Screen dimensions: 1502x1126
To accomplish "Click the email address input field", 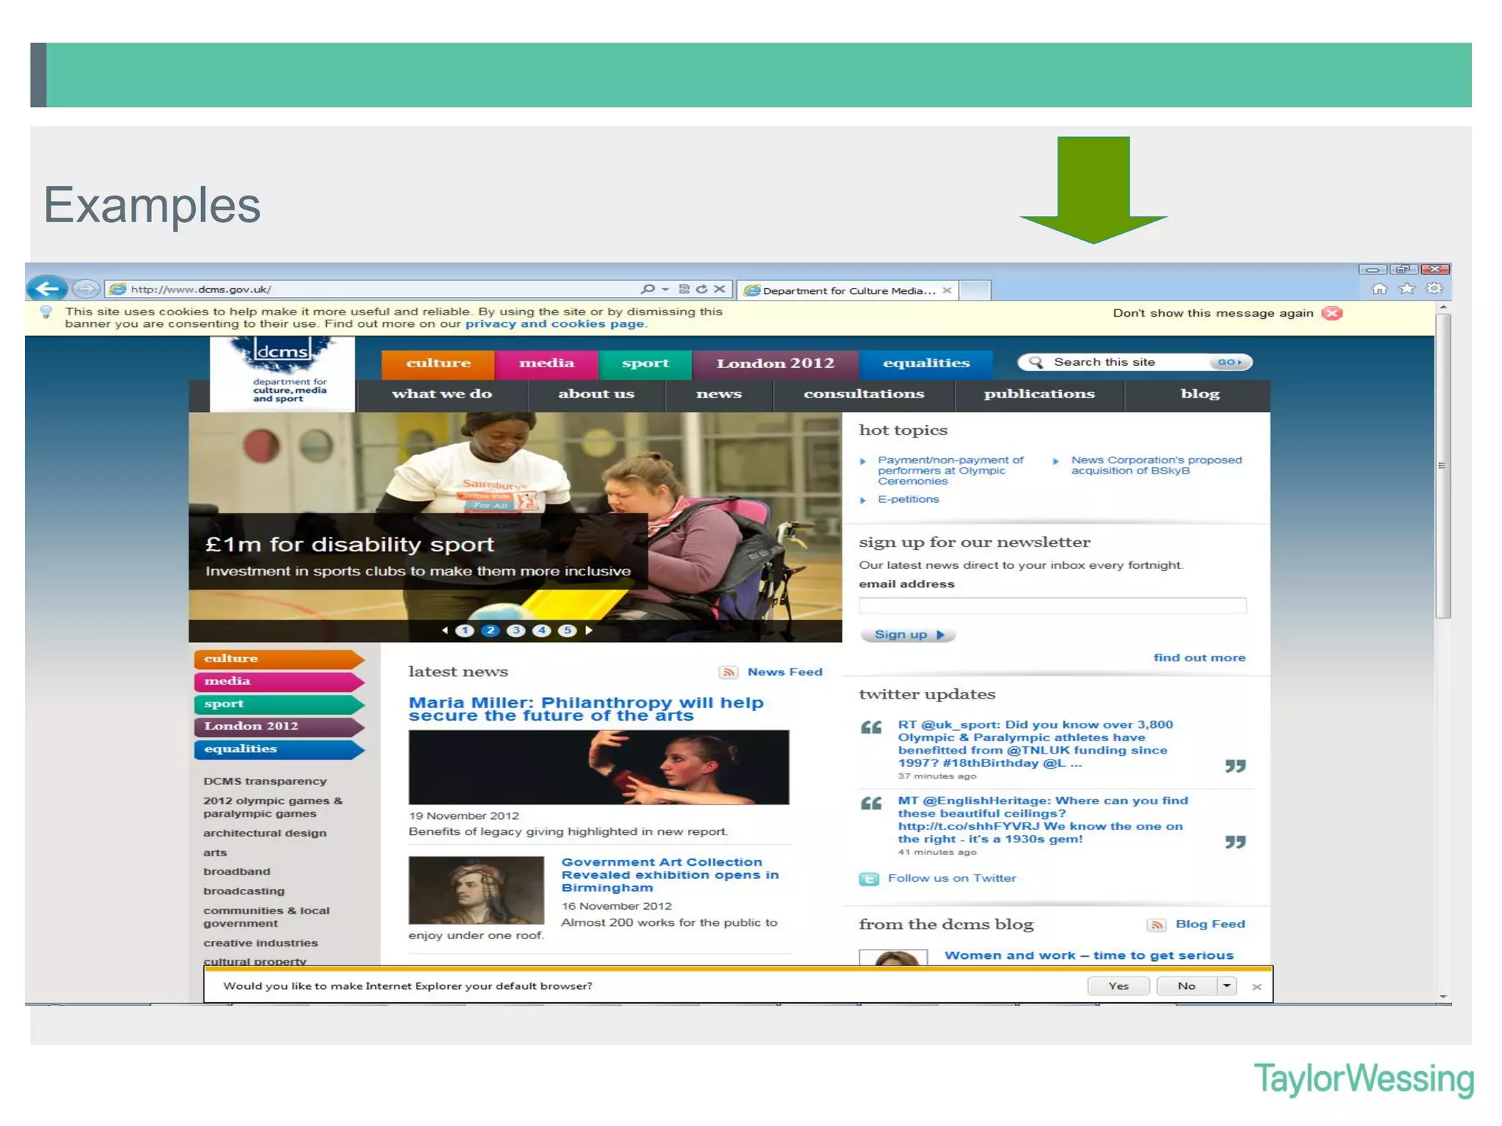I will point(1052,606).
